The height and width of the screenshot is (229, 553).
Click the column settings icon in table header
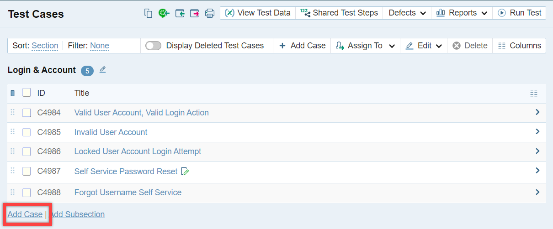[533, 94]
